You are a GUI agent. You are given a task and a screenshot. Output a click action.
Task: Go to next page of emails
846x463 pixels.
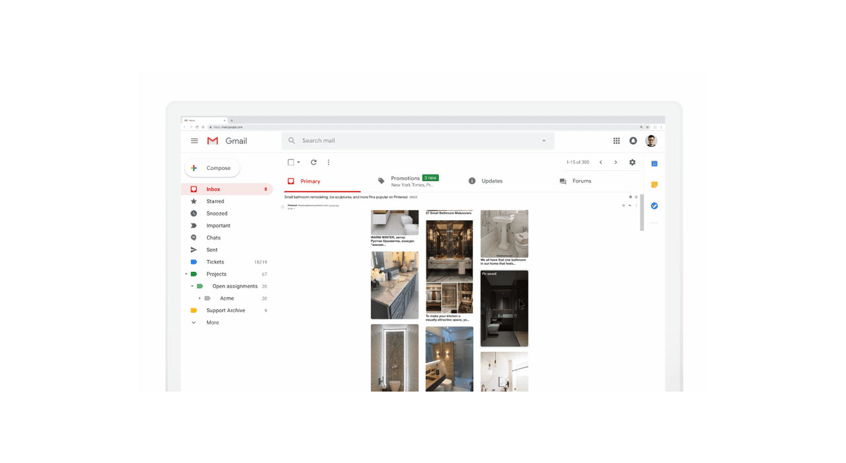click(x=615, y=162)
